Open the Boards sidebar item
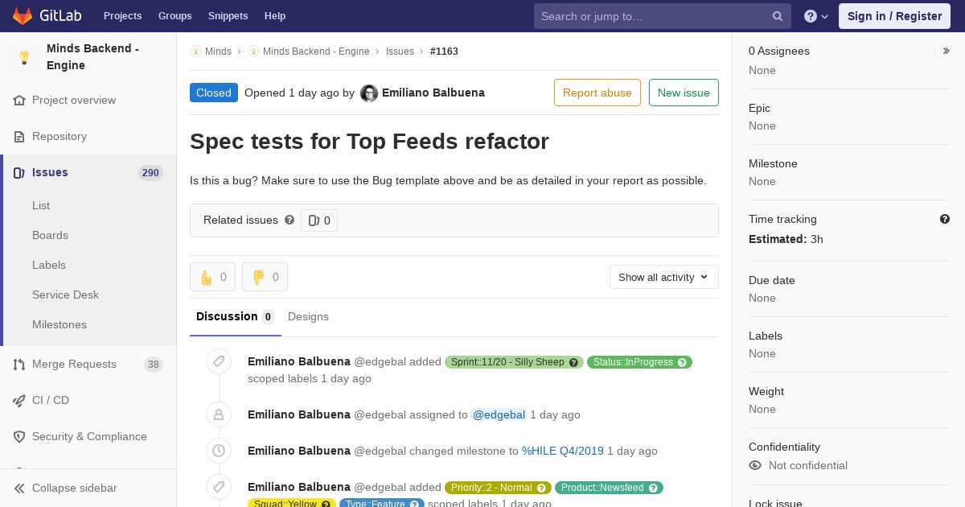This screenshot has height=507, width=965. (50, 235)
